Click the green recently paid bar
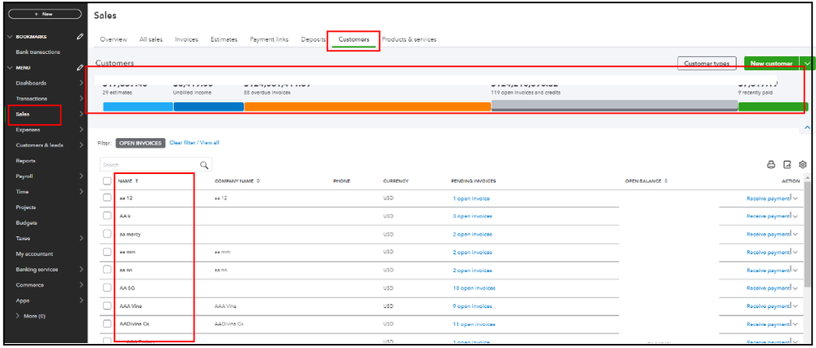 pyautogui.click(x=774, y=107)
